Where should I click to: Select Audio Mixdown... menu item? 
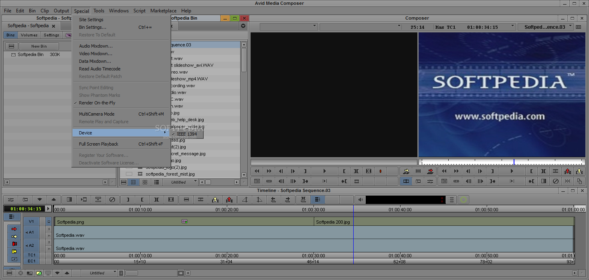pyautogui.click(x=96, y=46)
